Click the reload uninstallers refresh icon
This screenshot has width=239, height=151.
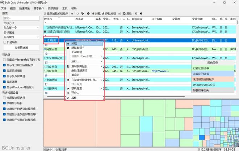point(45,13)
